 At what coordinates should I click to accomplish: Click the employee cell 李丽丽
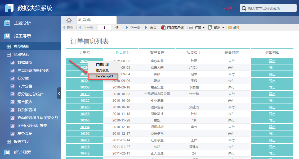194,87
